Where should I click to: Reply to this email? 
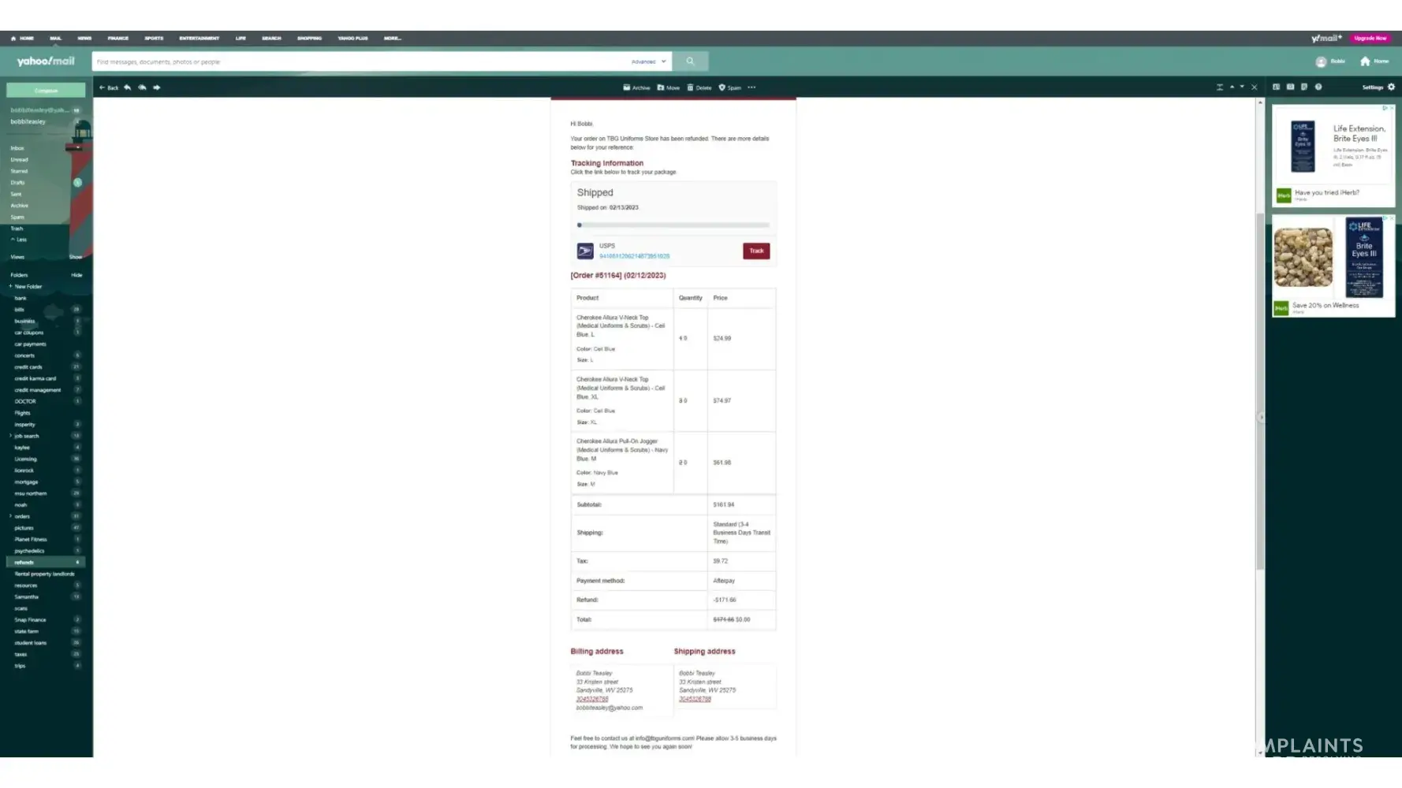(x=128, y=87)
